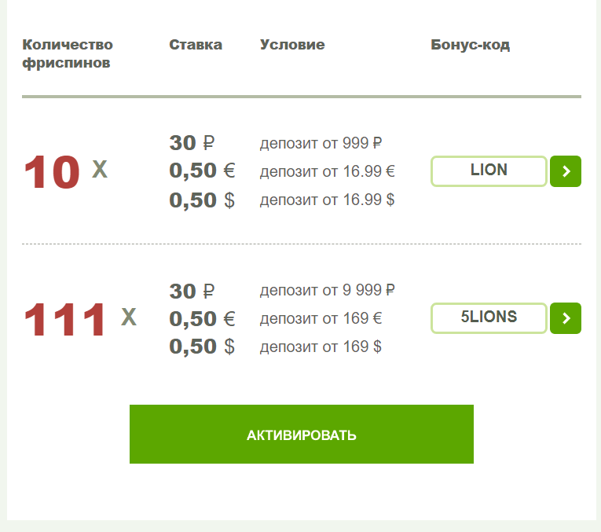Click the text депозит от 169 $
This screenshot has width=601, height=532.
pyautogui.click(x=321, y=347)
